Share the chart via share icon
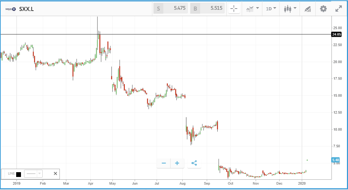Viewport: 348px width, 190px height. (194, 163)
